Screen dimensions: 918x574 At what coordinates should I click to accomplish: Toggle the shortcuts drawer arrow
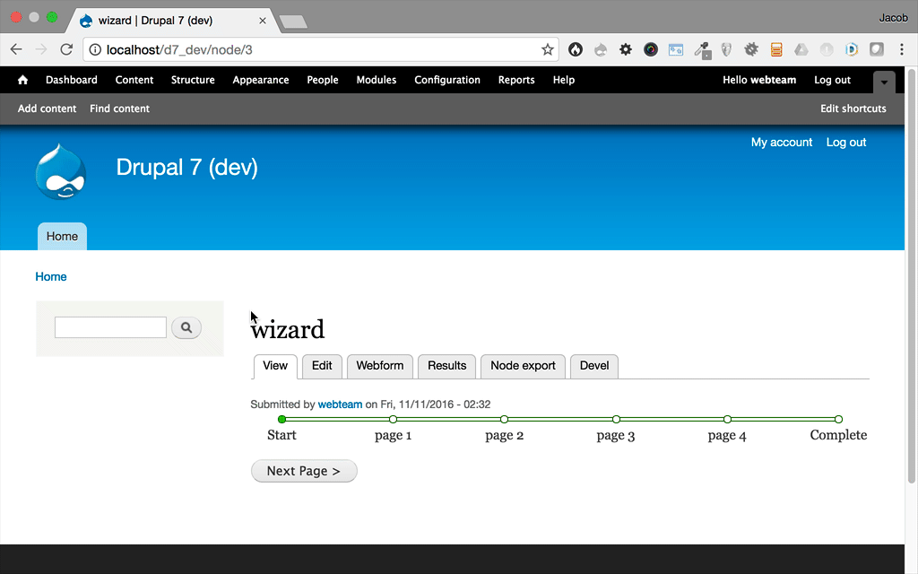pos(884,82)
